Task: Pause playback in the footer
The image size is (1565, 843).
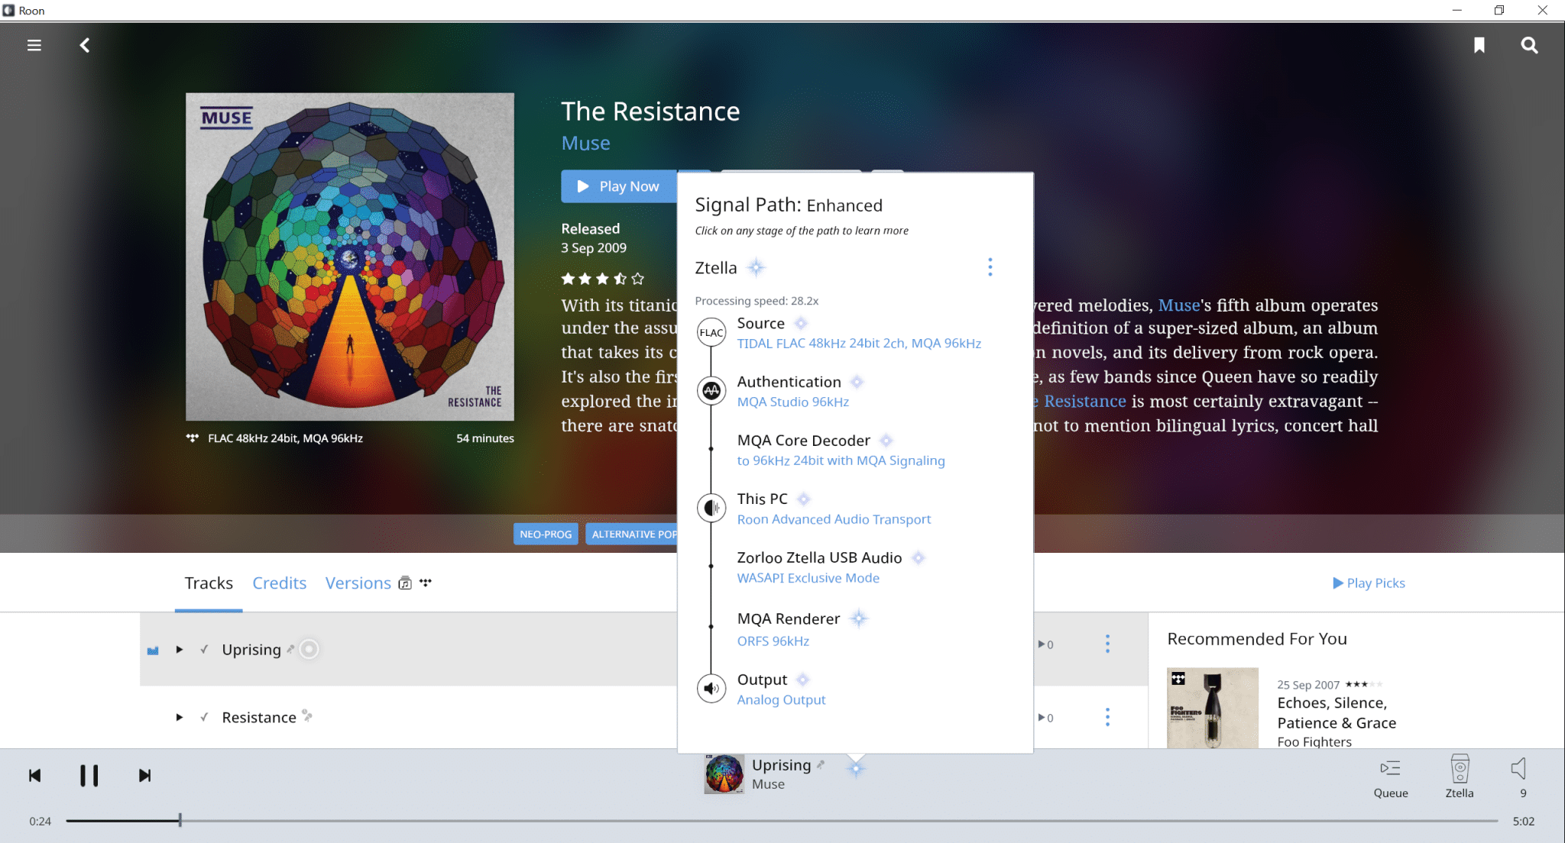Action: pyautogui.click(x=89, y=776)
